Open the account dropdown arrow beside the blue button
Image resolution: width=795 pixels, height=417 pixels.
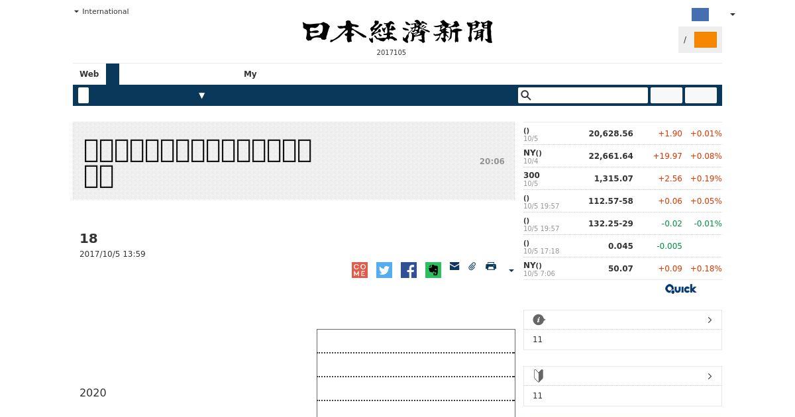732,15
